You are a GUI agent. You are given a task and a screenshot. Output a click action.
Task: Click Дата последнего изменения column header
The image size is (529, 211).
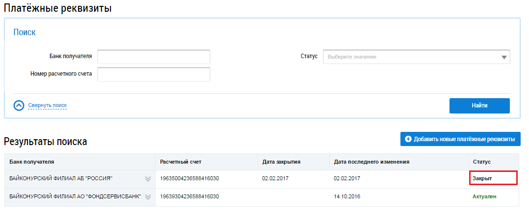tap(371, 162)
